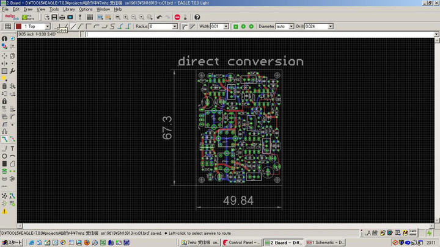
Task: Click the Undo arrow icon
Action: pos(159,17)
